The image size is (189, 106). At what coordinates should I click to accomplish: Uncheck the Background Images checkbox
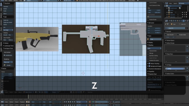click(149, 66)
